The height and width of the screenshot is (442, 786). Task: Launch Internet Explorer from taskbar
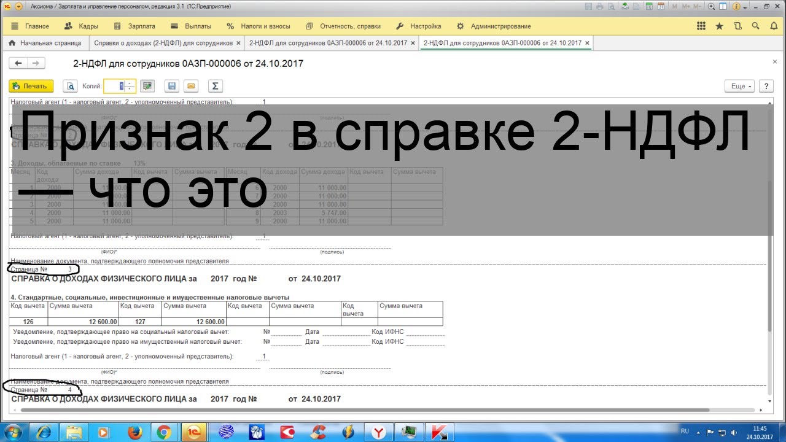pos(44,432)
